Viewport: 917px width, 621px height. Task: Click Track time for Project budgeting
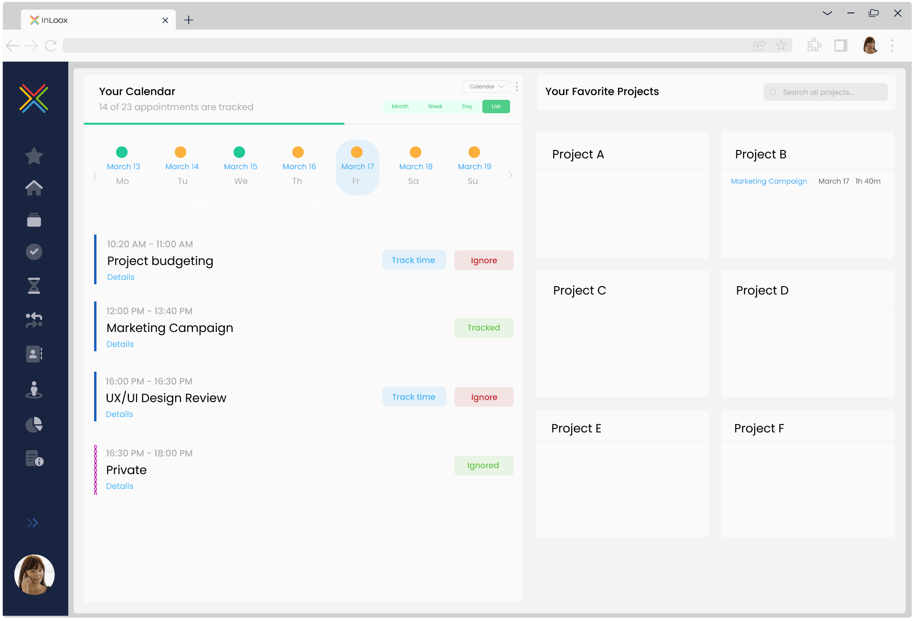[414, 260]
